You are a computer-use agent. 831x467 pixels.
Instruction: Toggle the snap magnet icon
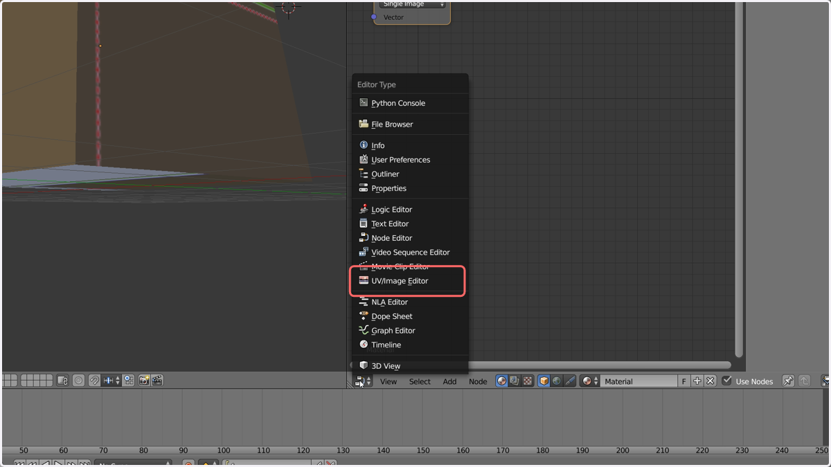[x=94, y=381]
